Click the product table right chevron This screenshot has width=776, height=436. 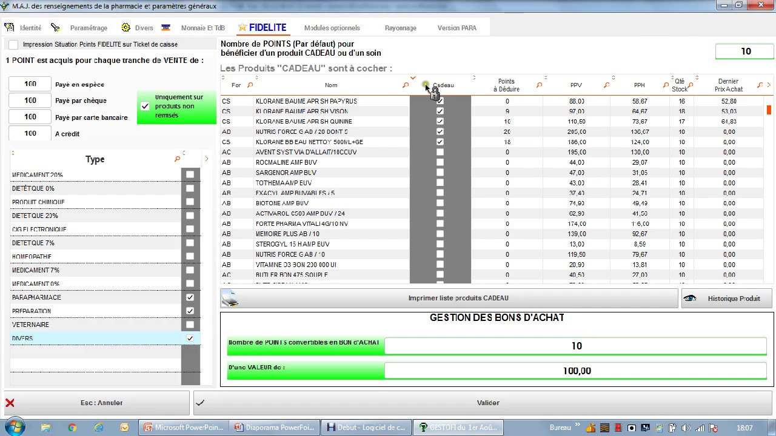coord(769,85)
